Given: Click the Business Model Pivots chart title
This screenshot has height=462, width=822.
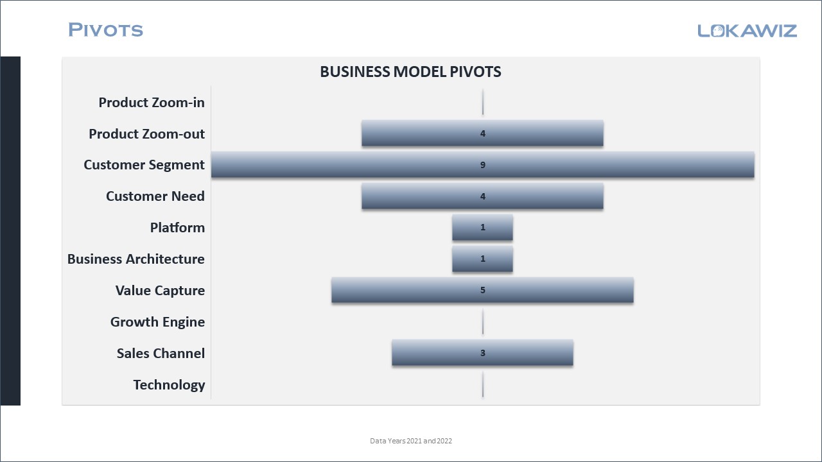Looking at the screenshot, I should (x=410, y=72).
